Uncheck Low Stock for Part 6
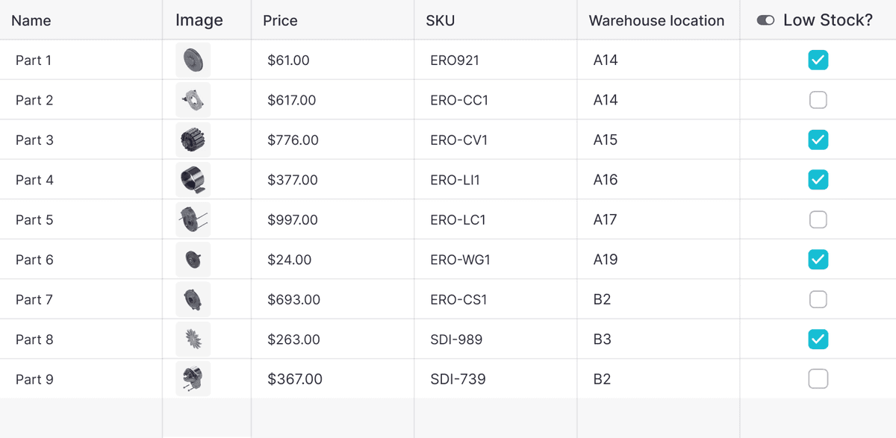896x438 pixels. pos(818,260)
